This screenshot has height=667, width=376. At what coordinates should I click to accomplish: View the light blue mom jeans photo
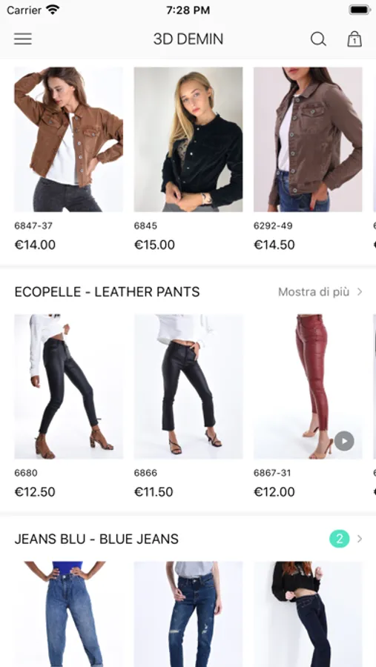point(68,614)
